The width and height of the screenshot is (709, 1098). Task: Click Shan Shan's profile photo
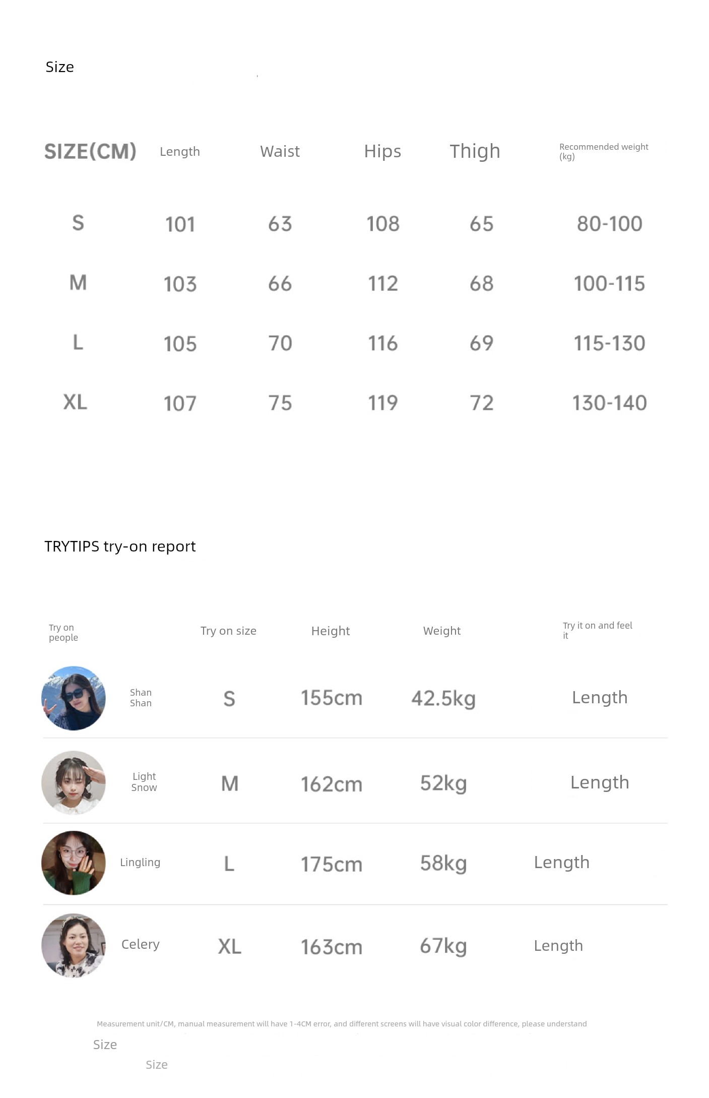[x=74, y=698]
